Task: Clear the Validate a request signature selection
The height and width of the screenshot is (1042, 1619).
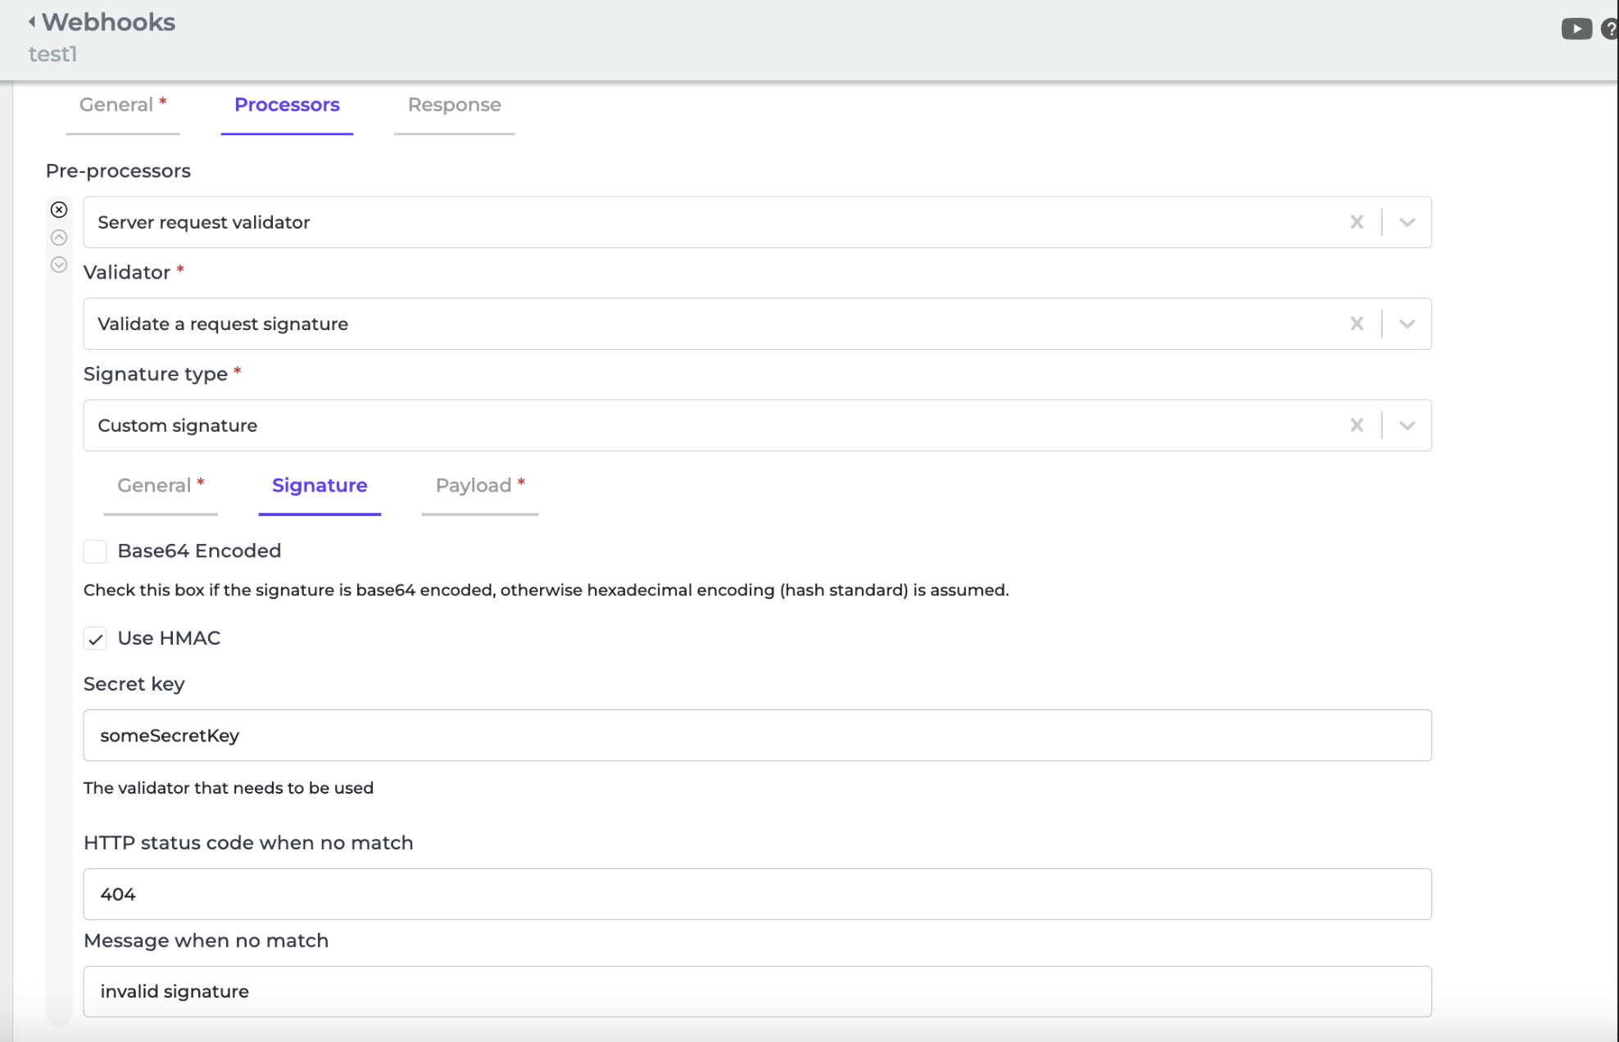Action: click(x=1357, y=324)
